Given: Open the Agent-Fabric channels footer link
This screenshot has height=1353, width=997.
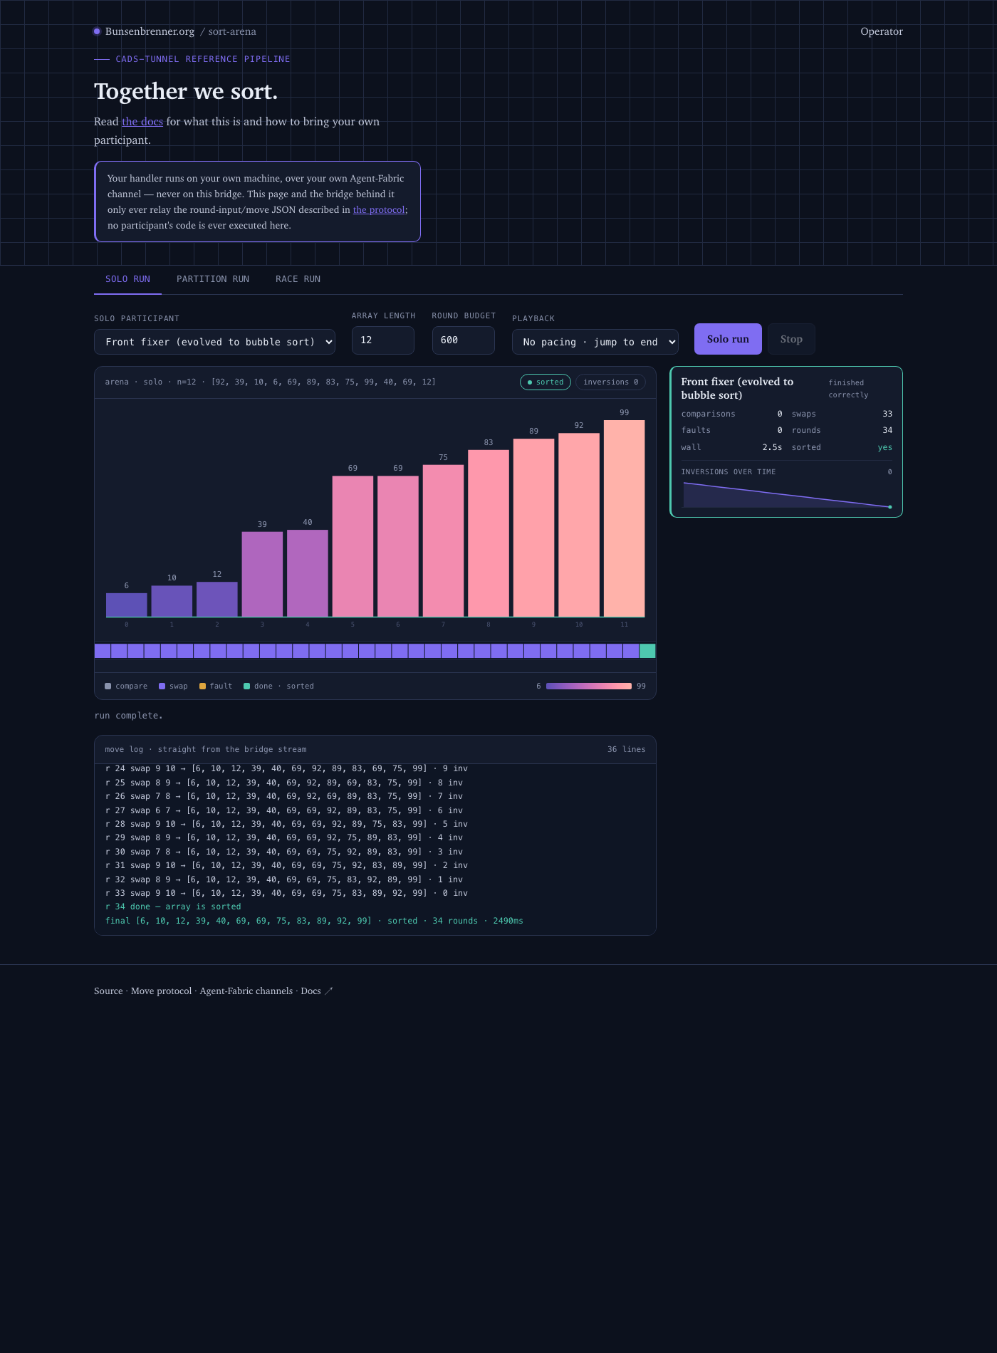Looking at the screenshot, I should 246,991.
